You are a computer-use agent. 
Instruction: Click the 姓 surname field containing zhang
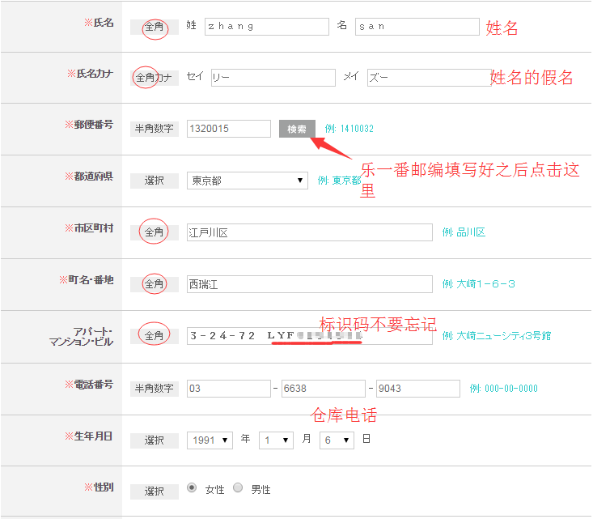267,27
